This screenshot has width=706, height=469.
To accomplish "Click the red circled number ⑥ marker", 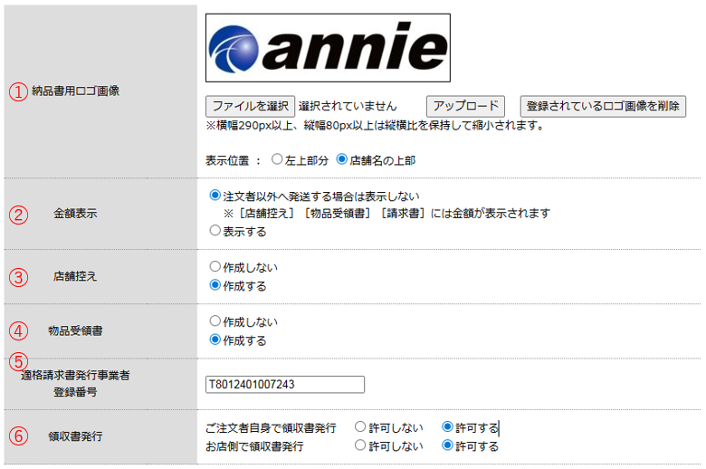I will point(18,435).
